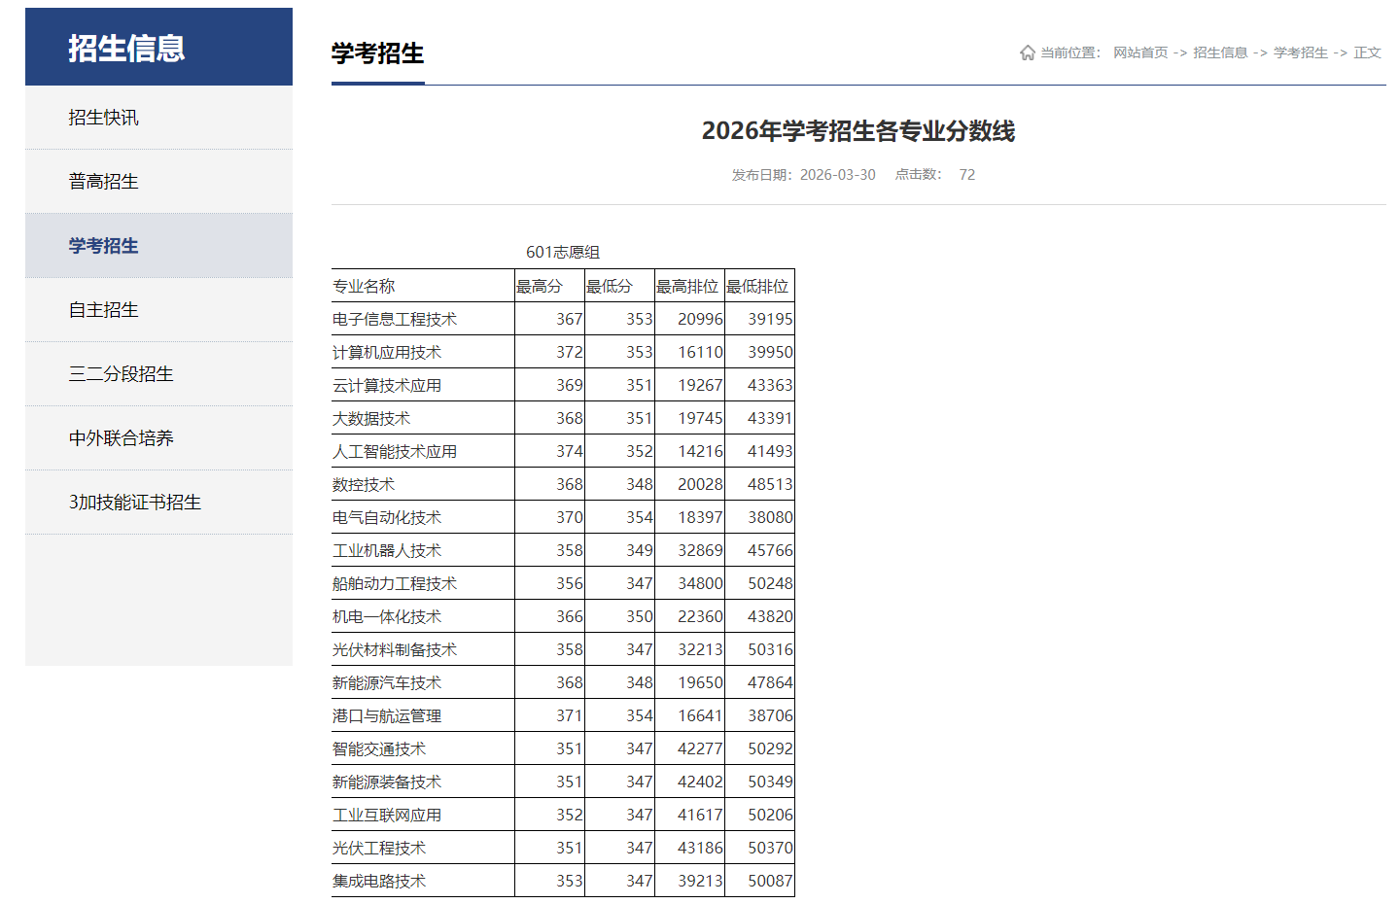The height and width of the screenshot is (904, 1400).
Task: Select 人工智能技术应用 table row
Action: pos(397,450)
